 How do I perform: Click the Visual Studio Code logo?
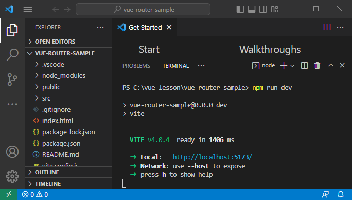pyautogui.click(x=9, y=9)
